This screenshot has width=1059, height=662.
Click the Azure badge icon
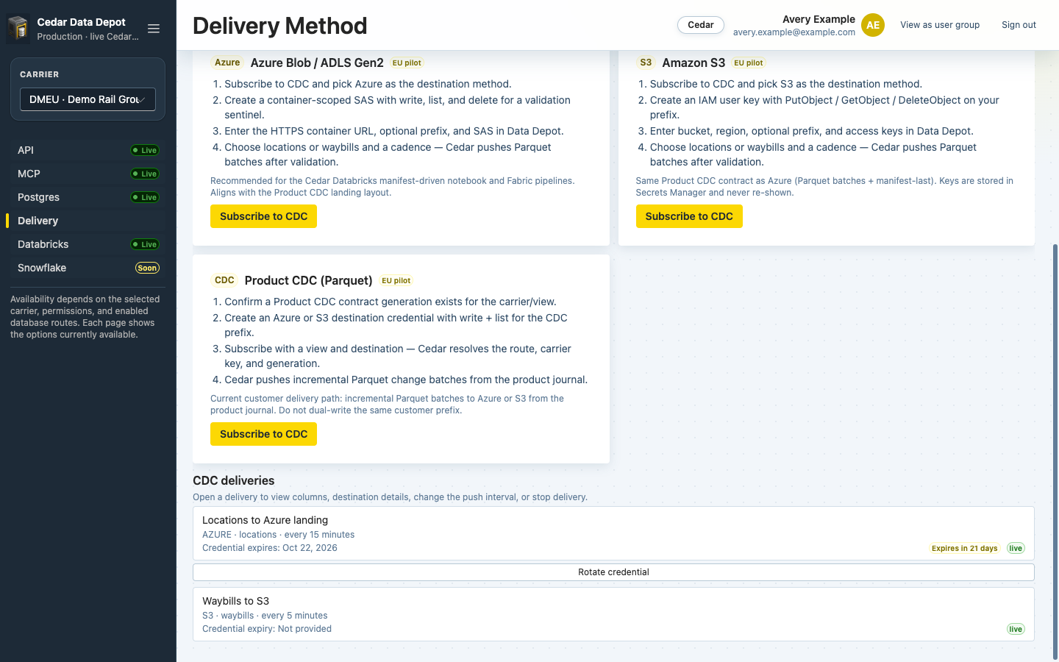pos(227,63)
